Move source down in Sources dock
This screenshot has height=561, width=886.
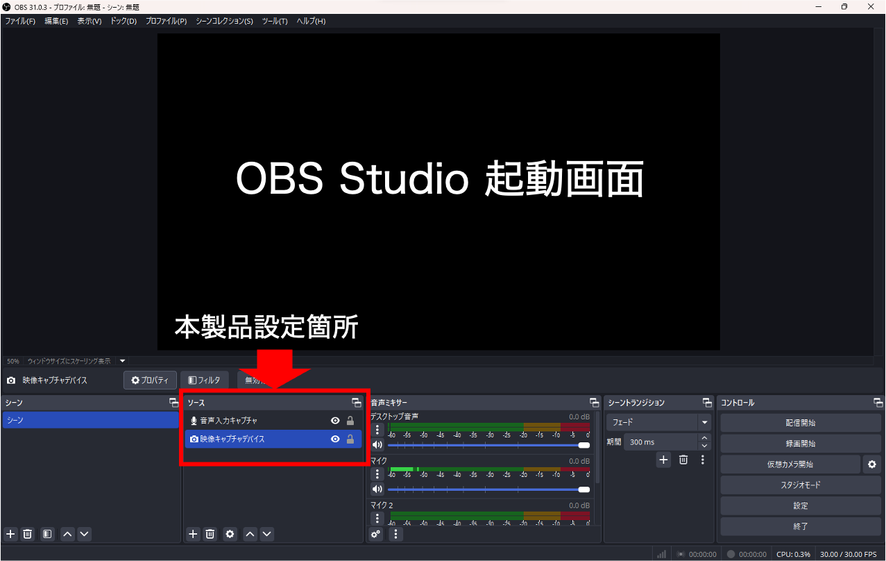[x=266, y=534]
